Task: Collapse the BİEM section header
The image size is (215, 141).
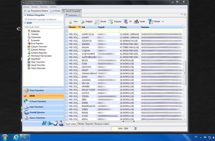Action: [25, 23]
